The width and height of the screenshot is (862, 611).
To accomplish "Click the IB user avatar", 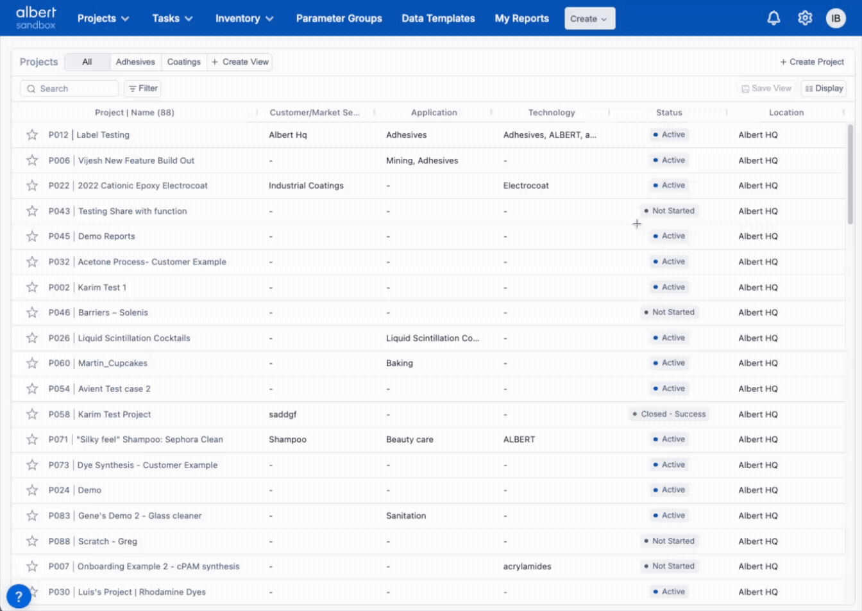I will (x=836, y=19).
